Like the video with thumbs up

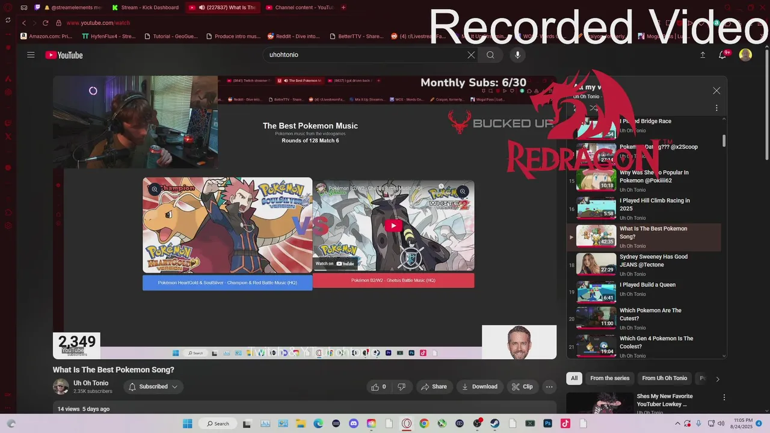pos(379,387)
